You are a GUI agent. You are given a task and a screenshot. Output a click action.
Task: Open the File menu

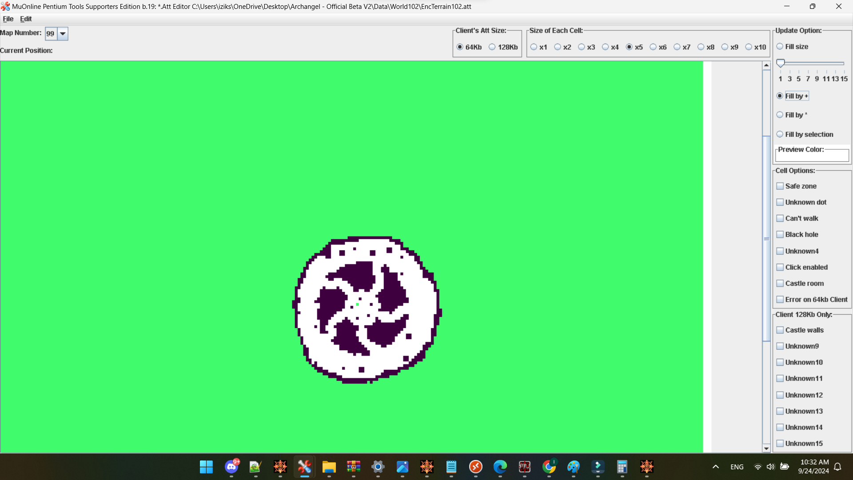(x=8, y=19)
